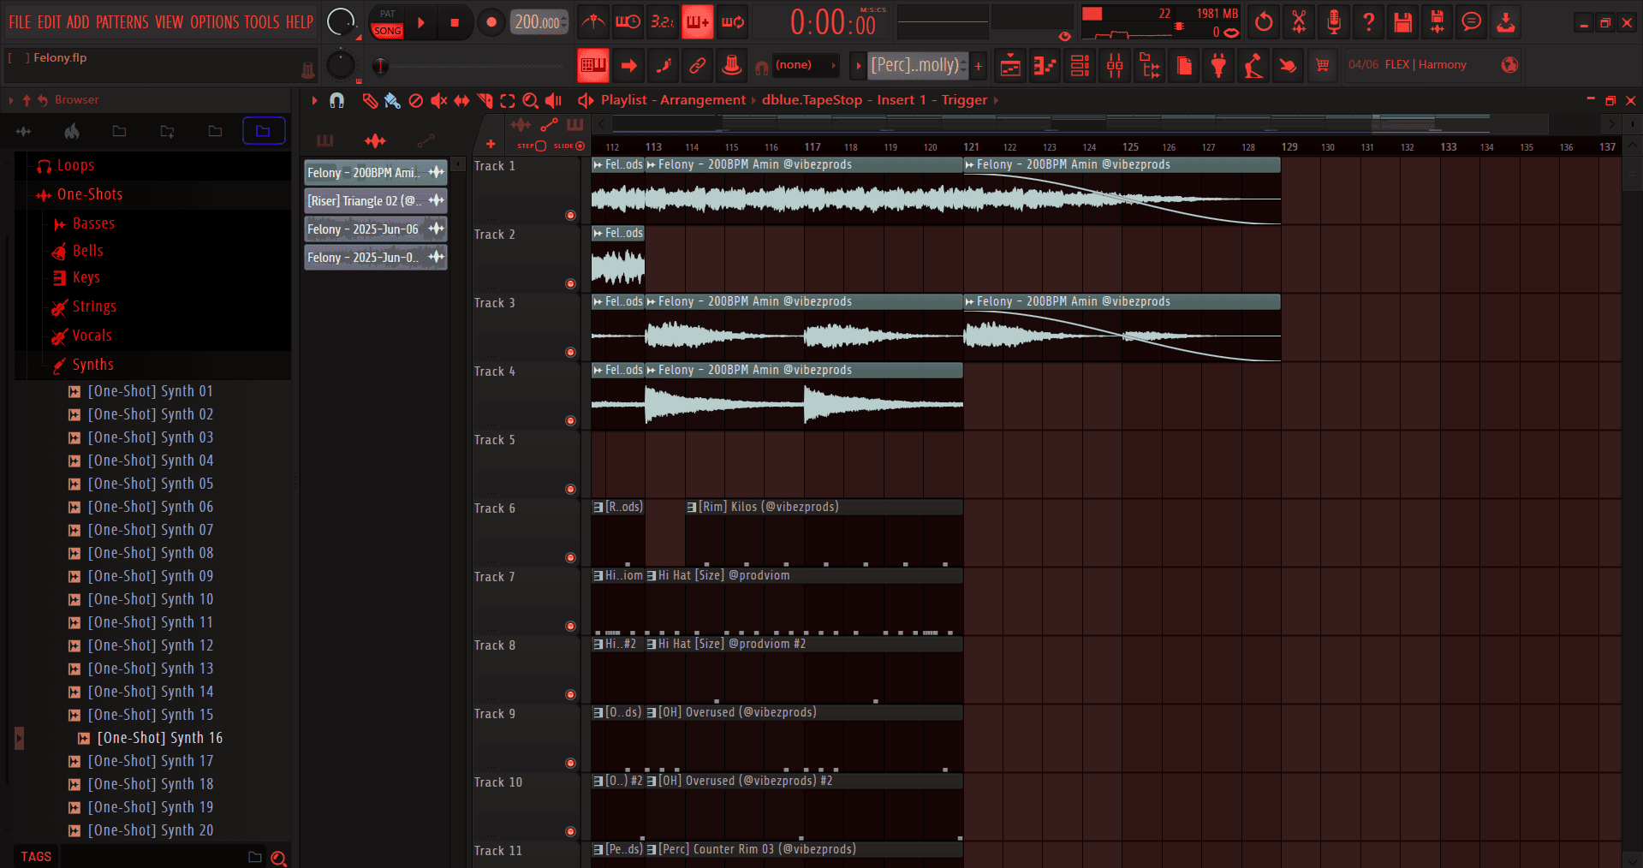Viewport: 1643px width, 868px height.
Task: Toggle metronome icon
Action: (593, 22)
